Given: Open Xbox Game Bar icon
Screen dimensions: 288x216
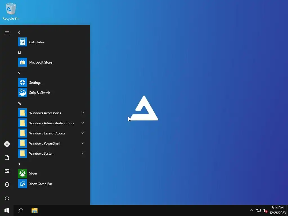Looking at the screenshot, I should (22, 184).
